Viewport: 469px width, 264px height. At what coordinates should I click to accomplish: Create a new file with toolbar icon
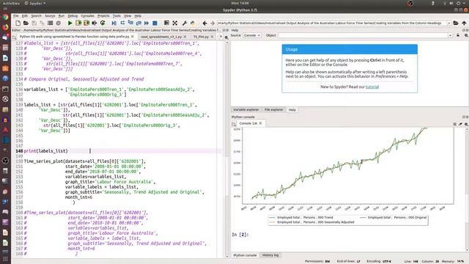18,23
